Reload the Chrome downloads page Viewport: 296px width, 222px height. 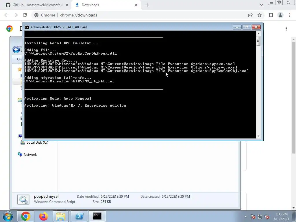[25, 15]
